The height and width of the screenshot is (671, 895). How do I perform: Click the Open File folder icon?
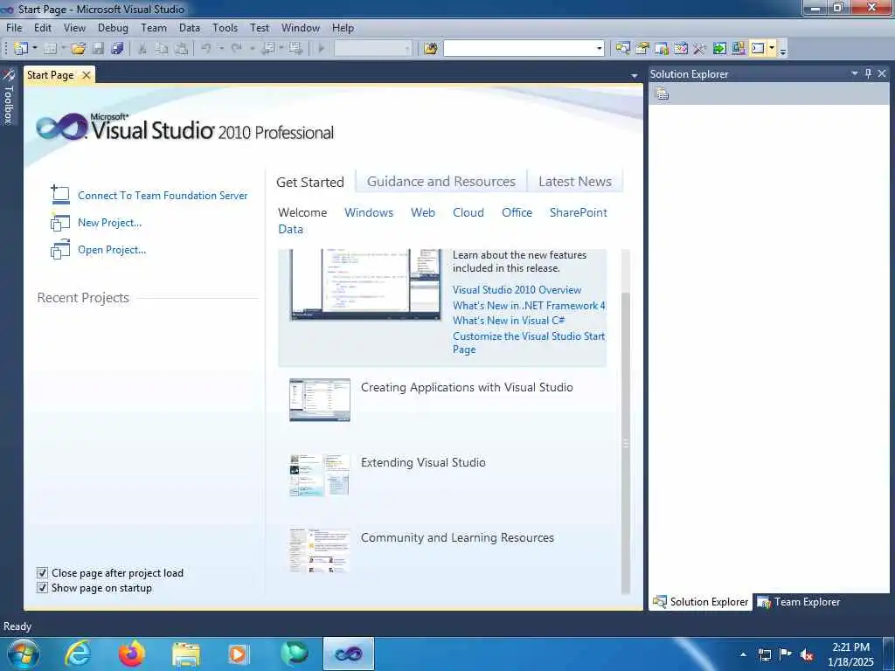click(x=78, y=49)
